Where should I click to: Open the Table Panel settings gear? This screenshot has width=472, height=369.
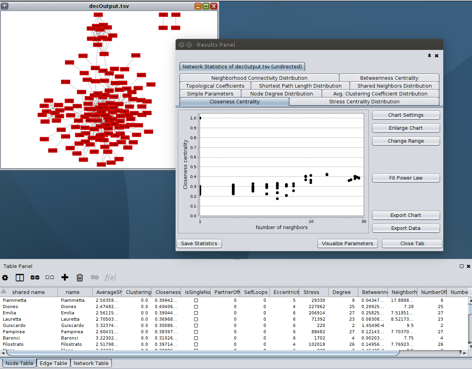5,277
